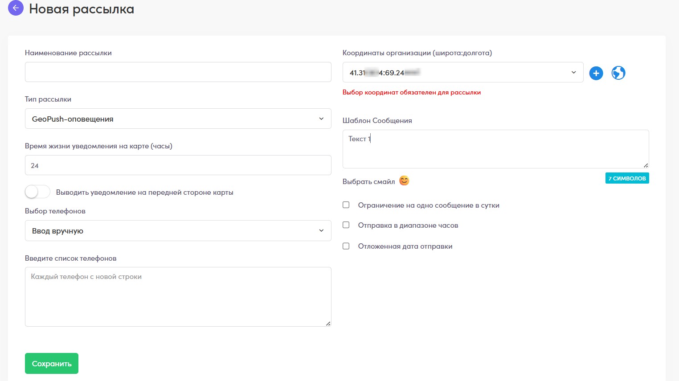679x381 pixels.
Task: Enable Отправка в диапазоне часов checkbox
Action: [346, 225]
